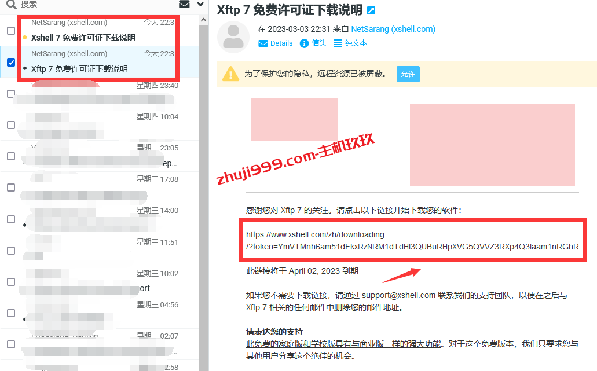Image resolution: width=597 pixels, height=371 pixels.
Task: Click the message list vertical scrollbar track
Action: (x=203, y=198)
